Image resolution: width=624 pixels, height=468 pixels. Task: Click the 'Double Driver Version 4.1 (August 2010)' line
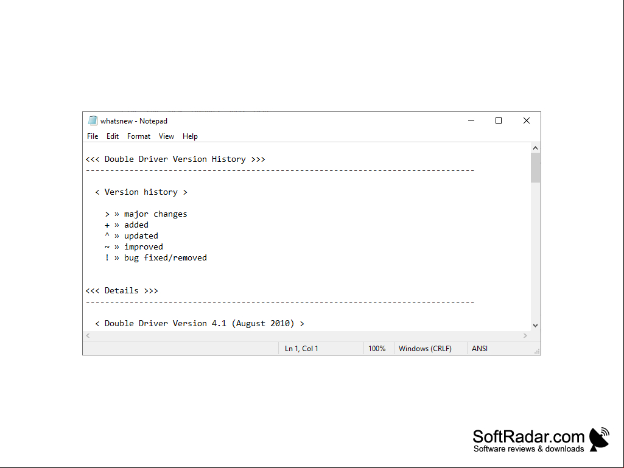200,324
